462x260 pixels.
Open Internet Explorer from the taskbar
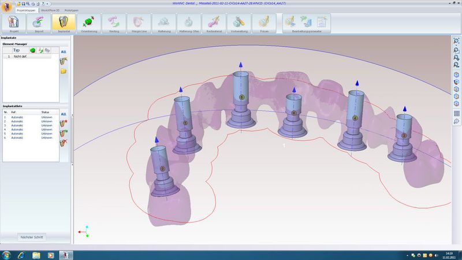pos(21,254)
